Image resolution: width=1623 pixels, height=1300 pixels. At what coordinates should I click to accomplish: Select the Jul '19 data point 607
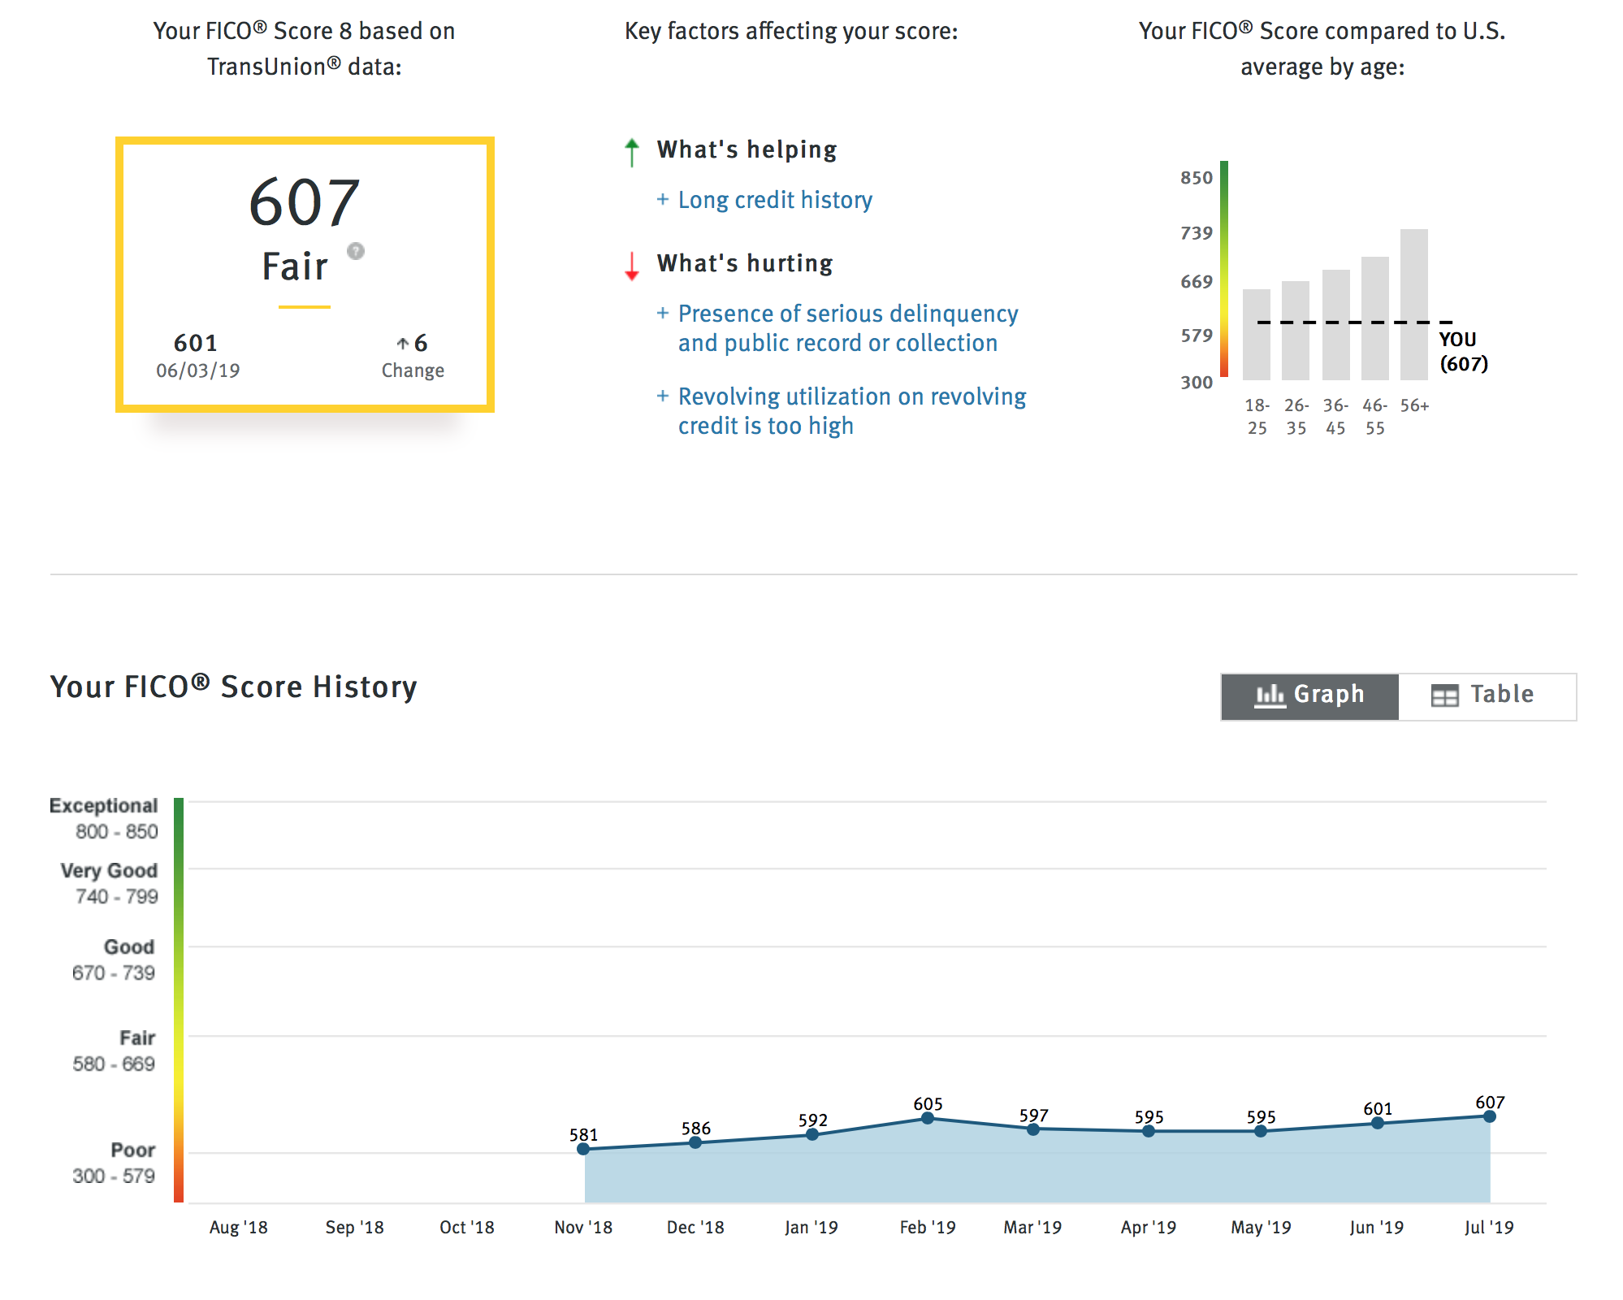pyautogui.click(x=1490, y=1116)
